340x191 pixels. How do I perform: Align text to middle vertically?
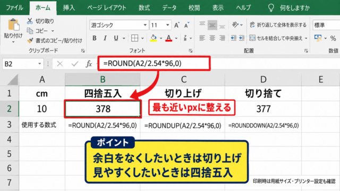click(x=212, y=25)
